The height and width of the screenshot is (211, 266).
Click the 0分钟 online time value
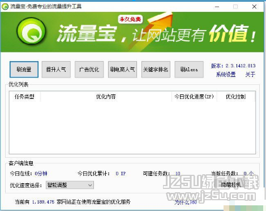[x=41, y=174]
